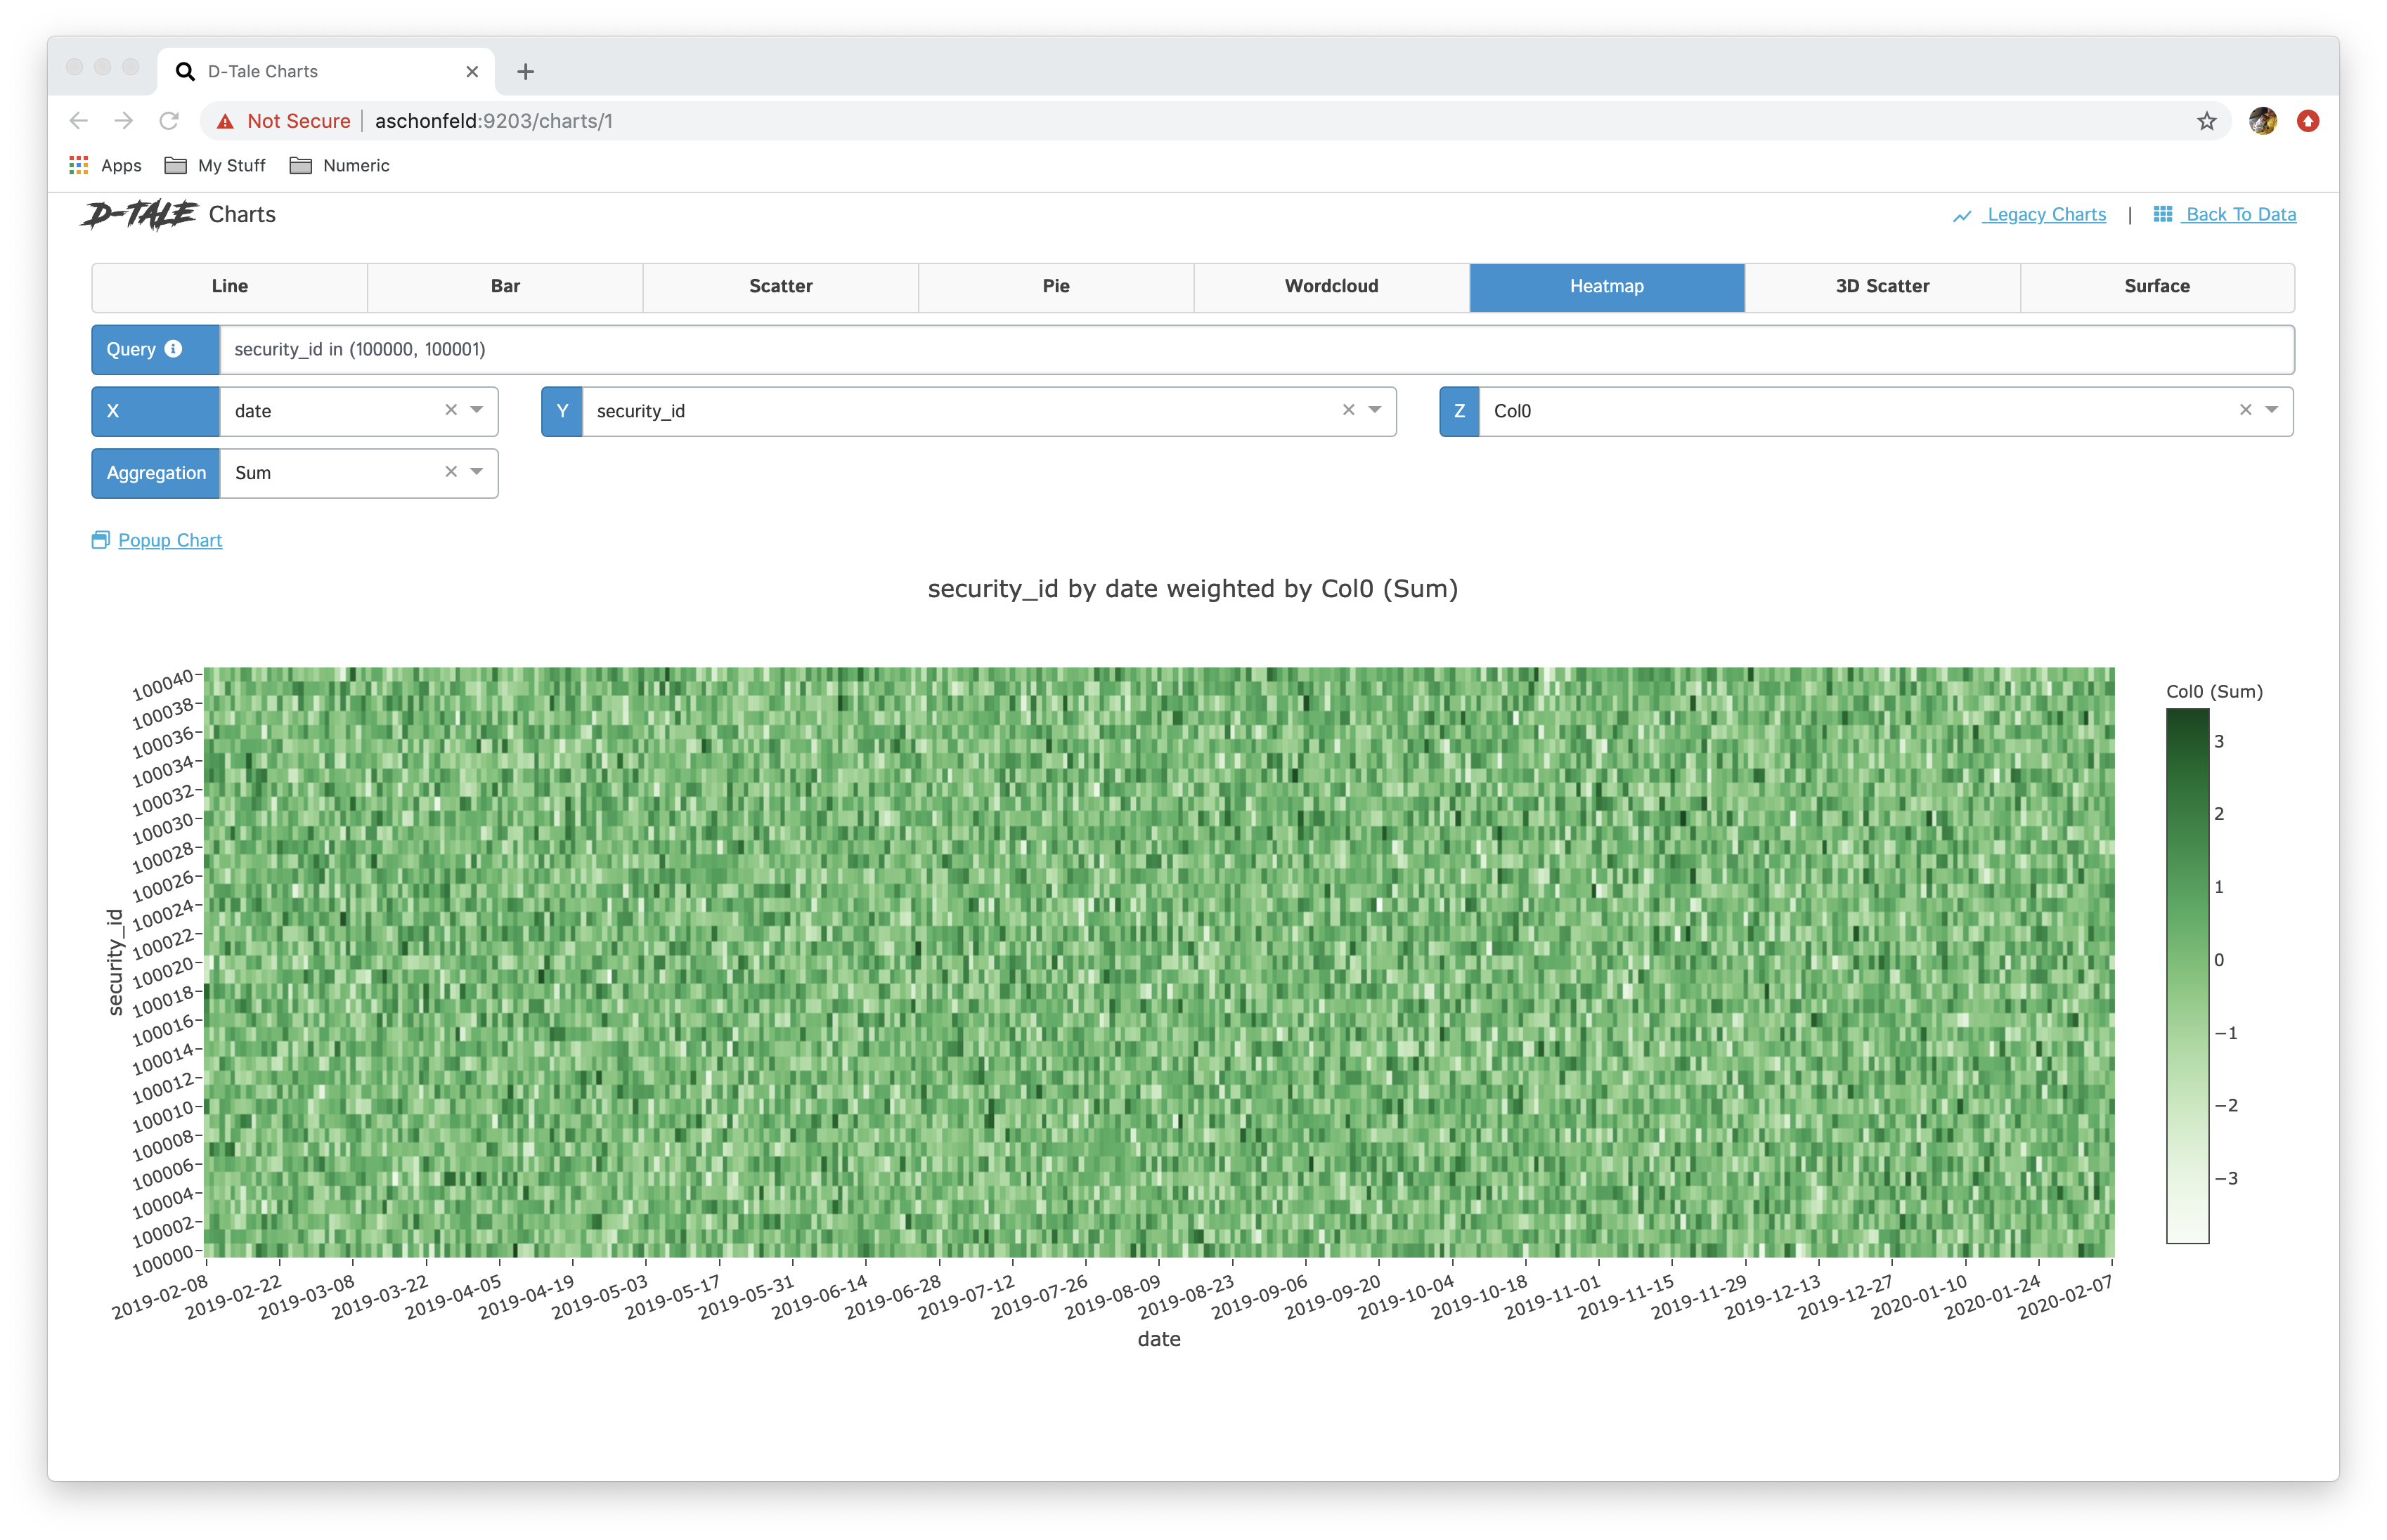Click the Popup Chart window icon
The height and width of the screenshot is (1540, 2387).
point(100,540)
